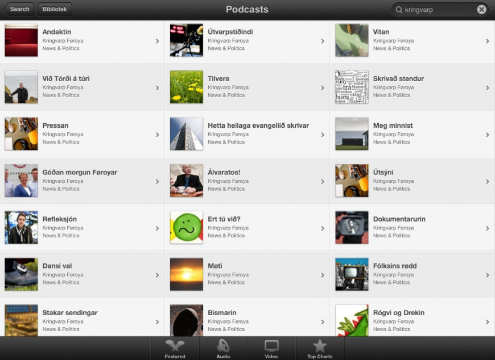The height and width of the screenshot is (360, 495).
Task: Select Fólksins rødd podcast title
Action: 395,266
